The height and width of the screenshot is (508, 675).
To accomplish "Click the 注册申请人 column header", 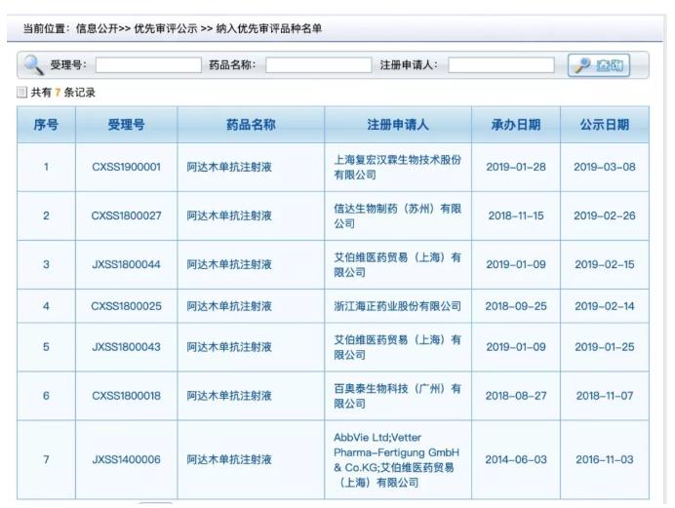I will pyautogui.click(x=398, y=125).
